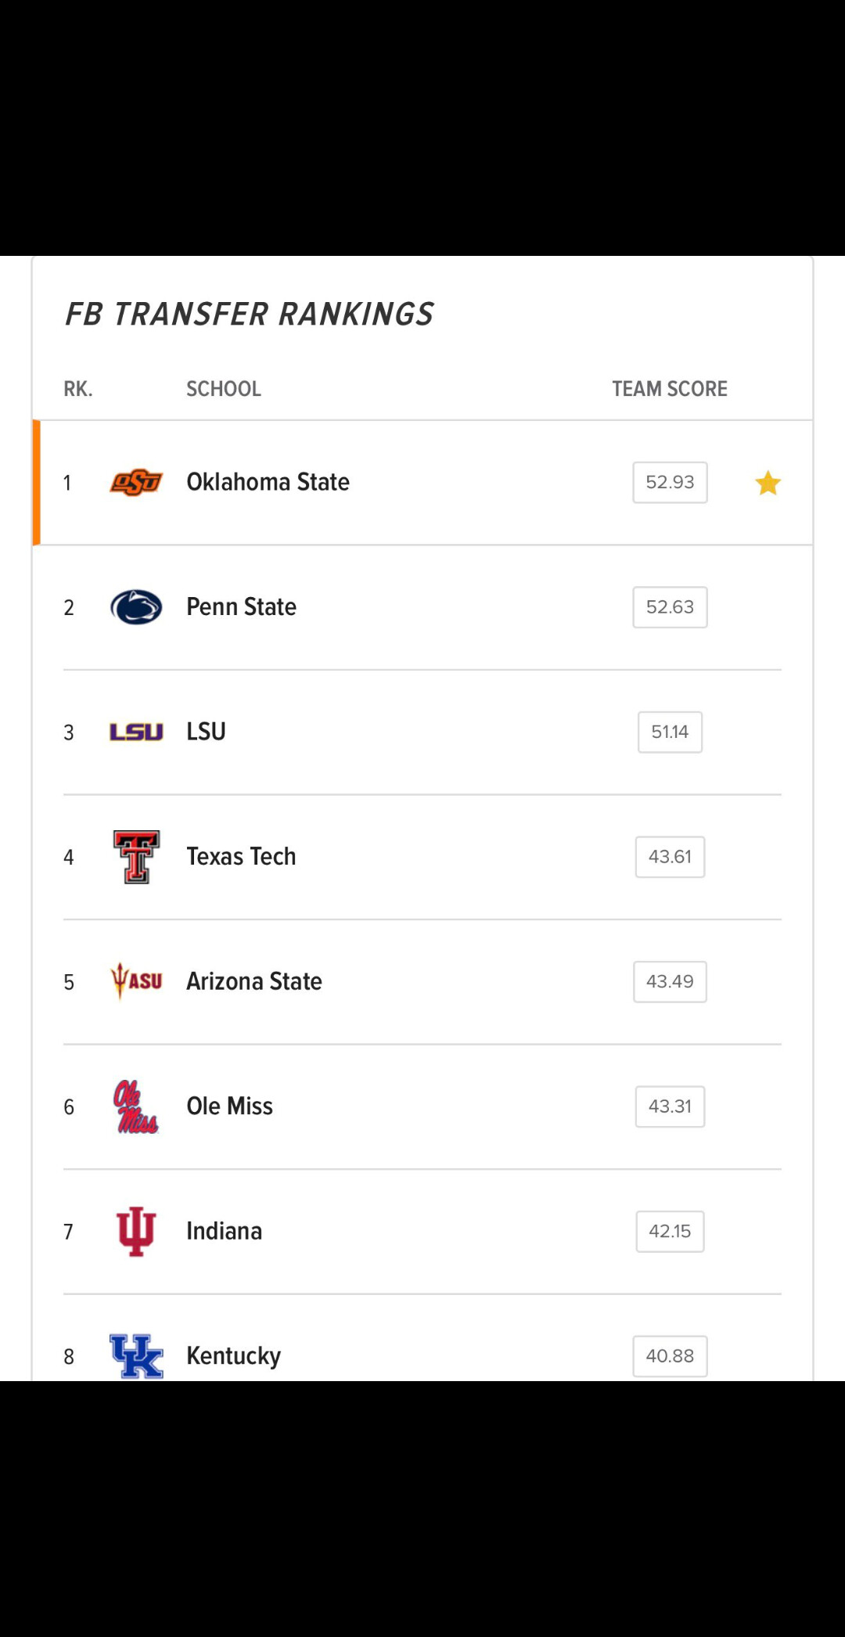
Task: Select Arizona State school name
Action: point(254,981)
